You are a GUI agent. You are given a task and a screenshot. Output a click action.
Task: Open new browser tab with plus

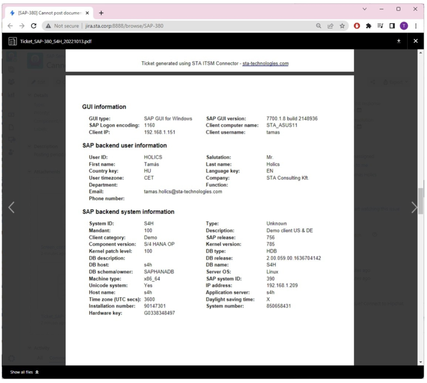click(101, 13)
